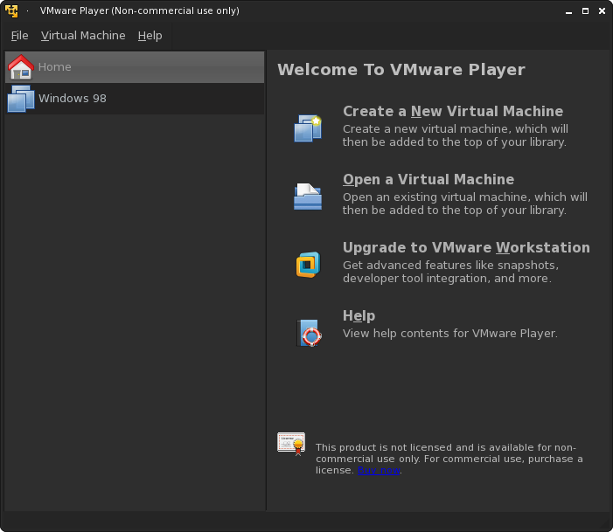The height and width of the screenshot is (532, 613).
Task: Click Upgrade to VMware Workstation heading
Action: (466, 247)
